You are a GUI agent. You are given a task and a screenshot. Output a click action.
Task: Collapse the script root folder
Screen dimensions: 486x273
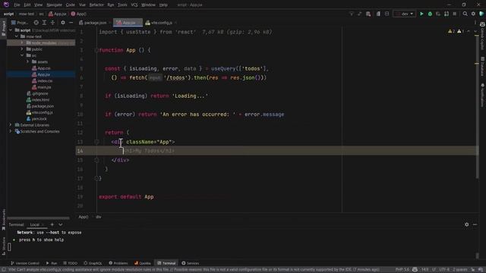click(11, 30)
